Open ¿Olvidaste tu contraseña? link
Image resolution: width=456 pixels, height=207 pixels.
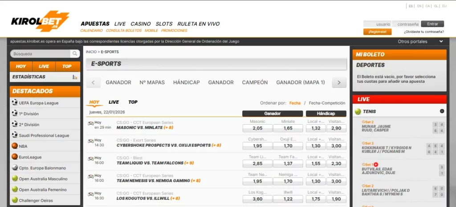[x=424, y=32]
